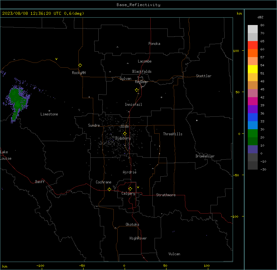277x270 pixels.
Task: Click the Limestone label
Action: click(49, 114)
